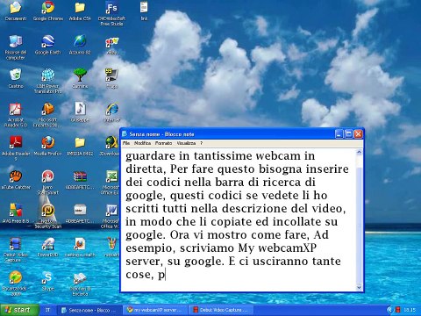Select the lnk file icon on desktop

click(x=144, y=8)
